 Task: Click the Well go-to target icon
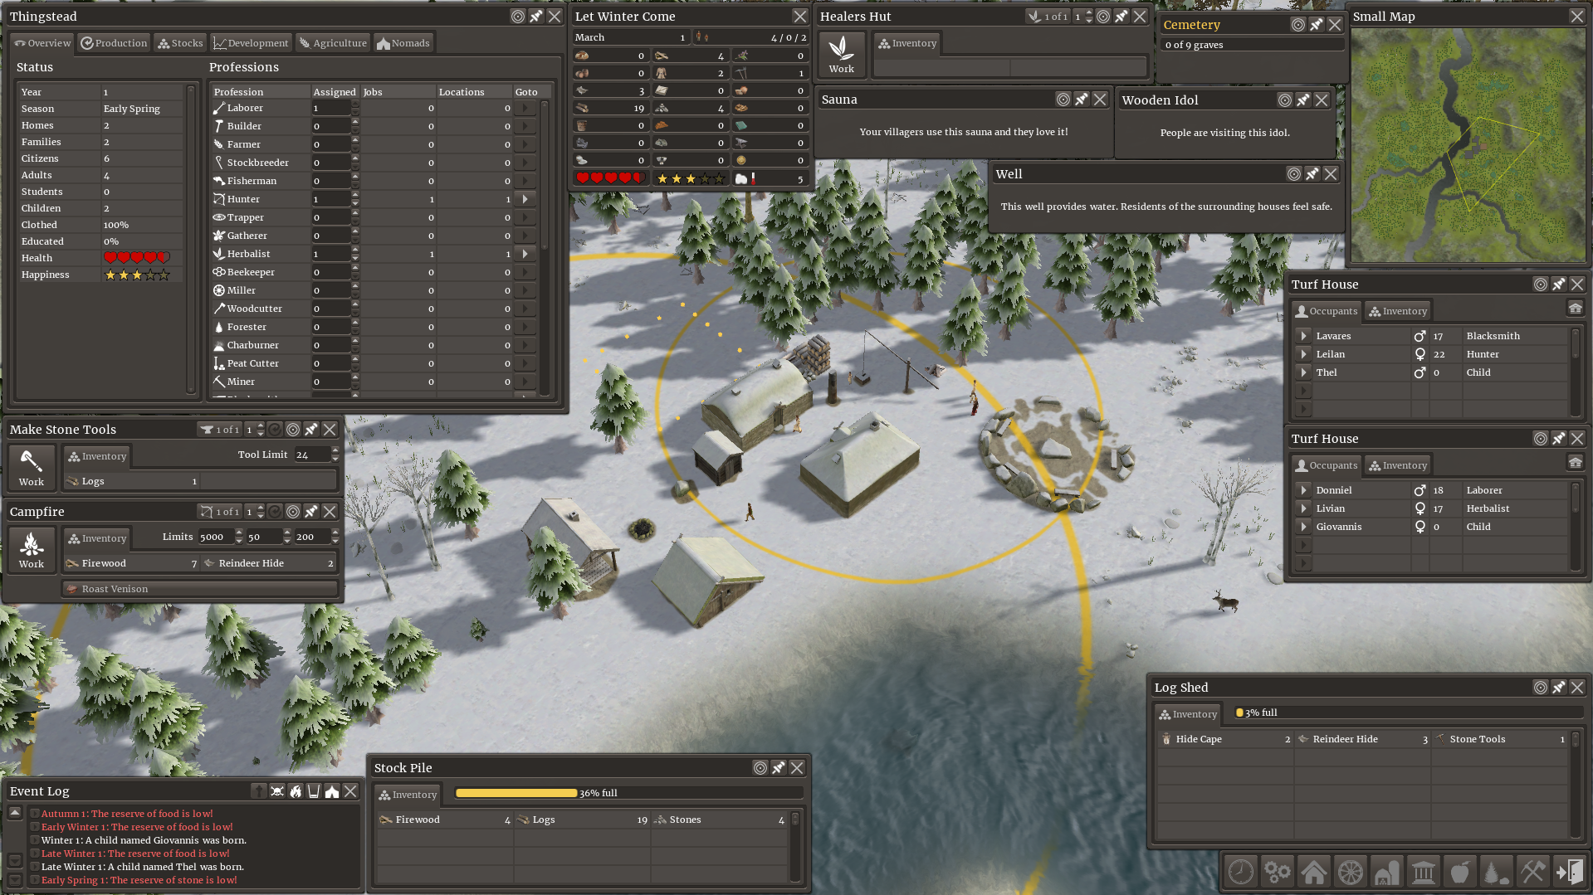tap(1294, 174)
